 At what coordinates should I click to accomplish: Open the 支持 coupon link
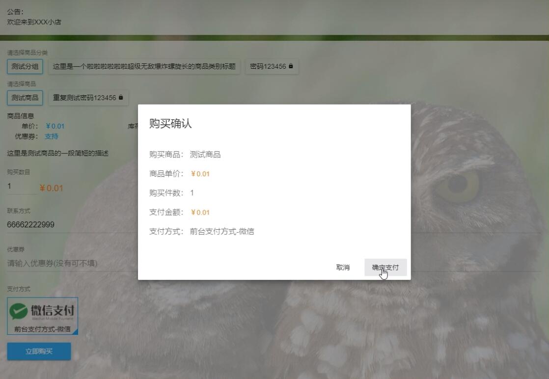pos(52,136)
